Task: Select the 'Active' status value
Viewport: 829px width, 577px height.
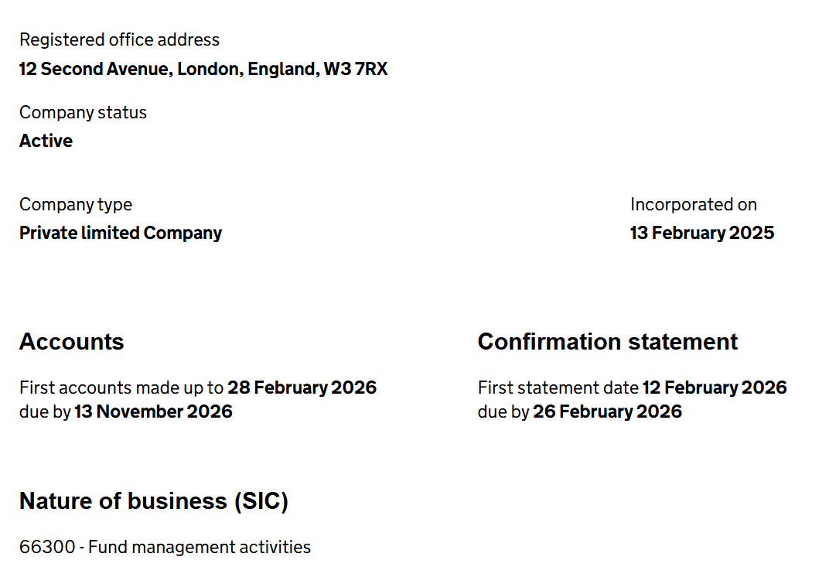Action: coord(46,141)
